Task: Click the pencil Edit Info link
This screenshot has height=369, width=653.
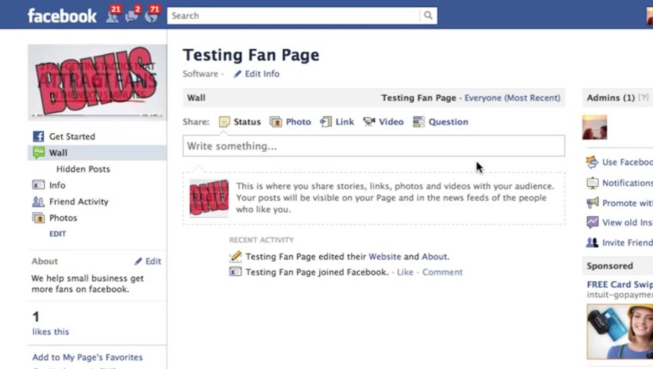Action: tap(256, 74)
